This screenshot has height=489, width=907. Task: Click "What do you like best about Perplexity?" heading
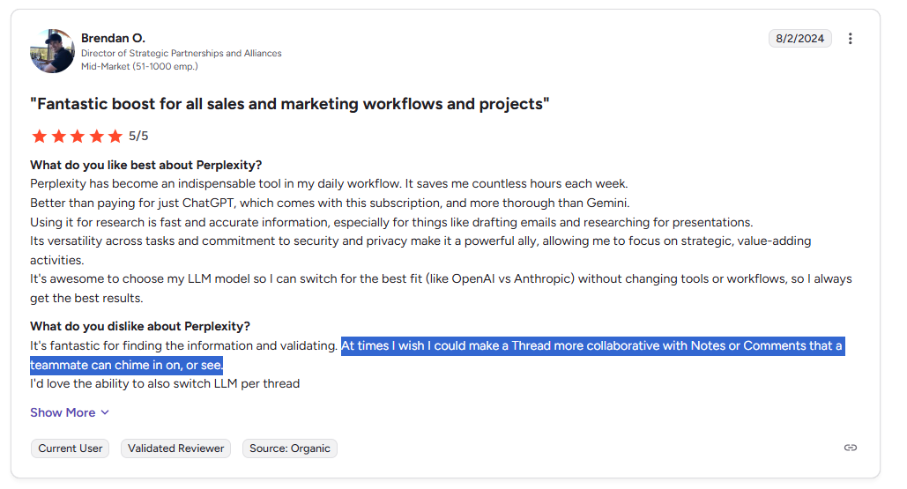pyautogui.click(x=145, y=166)
